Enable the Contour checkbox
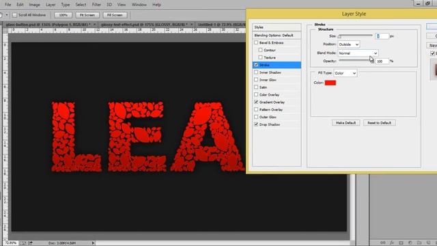 260,50
